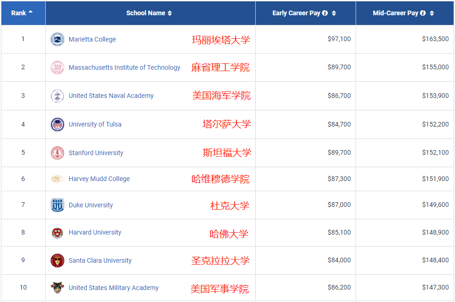Sort by Mid-Career Pay arrows
This screenshot has height=302, width=455.
click(432, 13)
